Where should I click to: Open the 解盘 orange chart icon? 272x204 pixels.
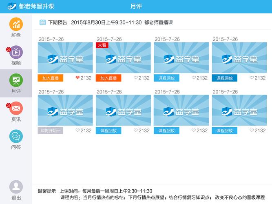[x=16, y=24]
